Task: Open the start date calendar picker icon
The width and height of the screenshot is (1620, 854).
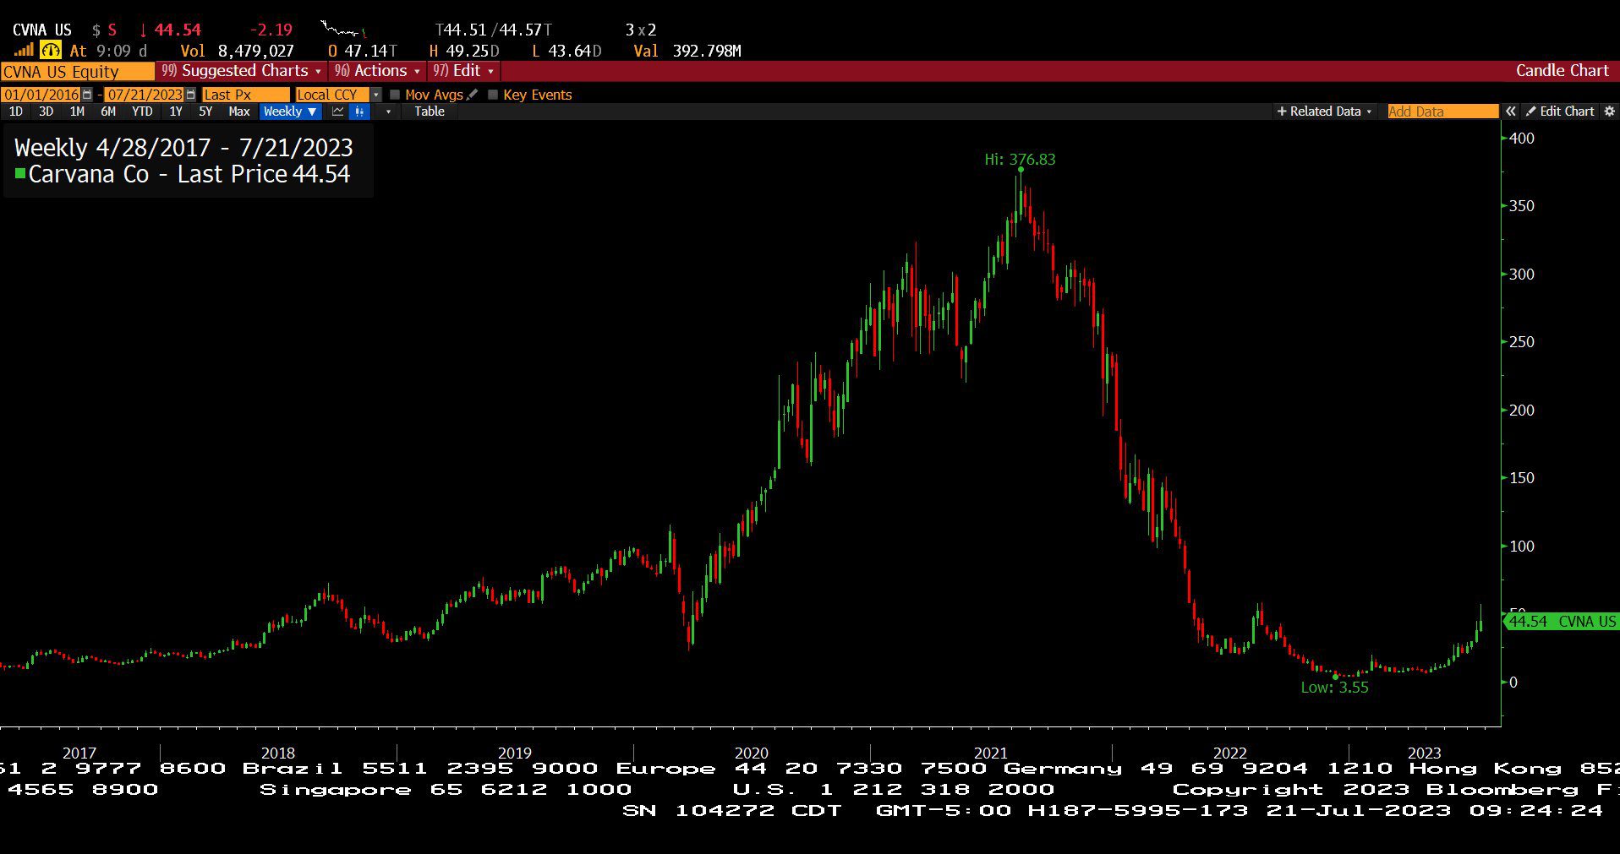Action: (87, 95)
